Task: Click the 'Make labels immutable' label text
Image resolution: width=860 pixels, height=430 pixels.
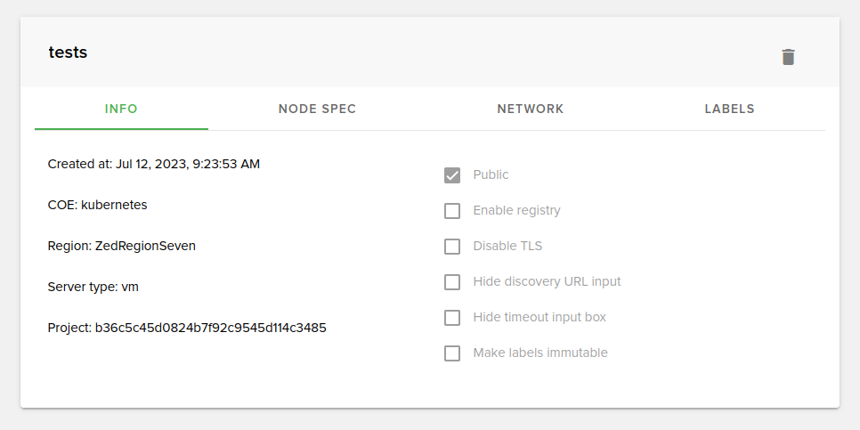Action: (540, 353)
